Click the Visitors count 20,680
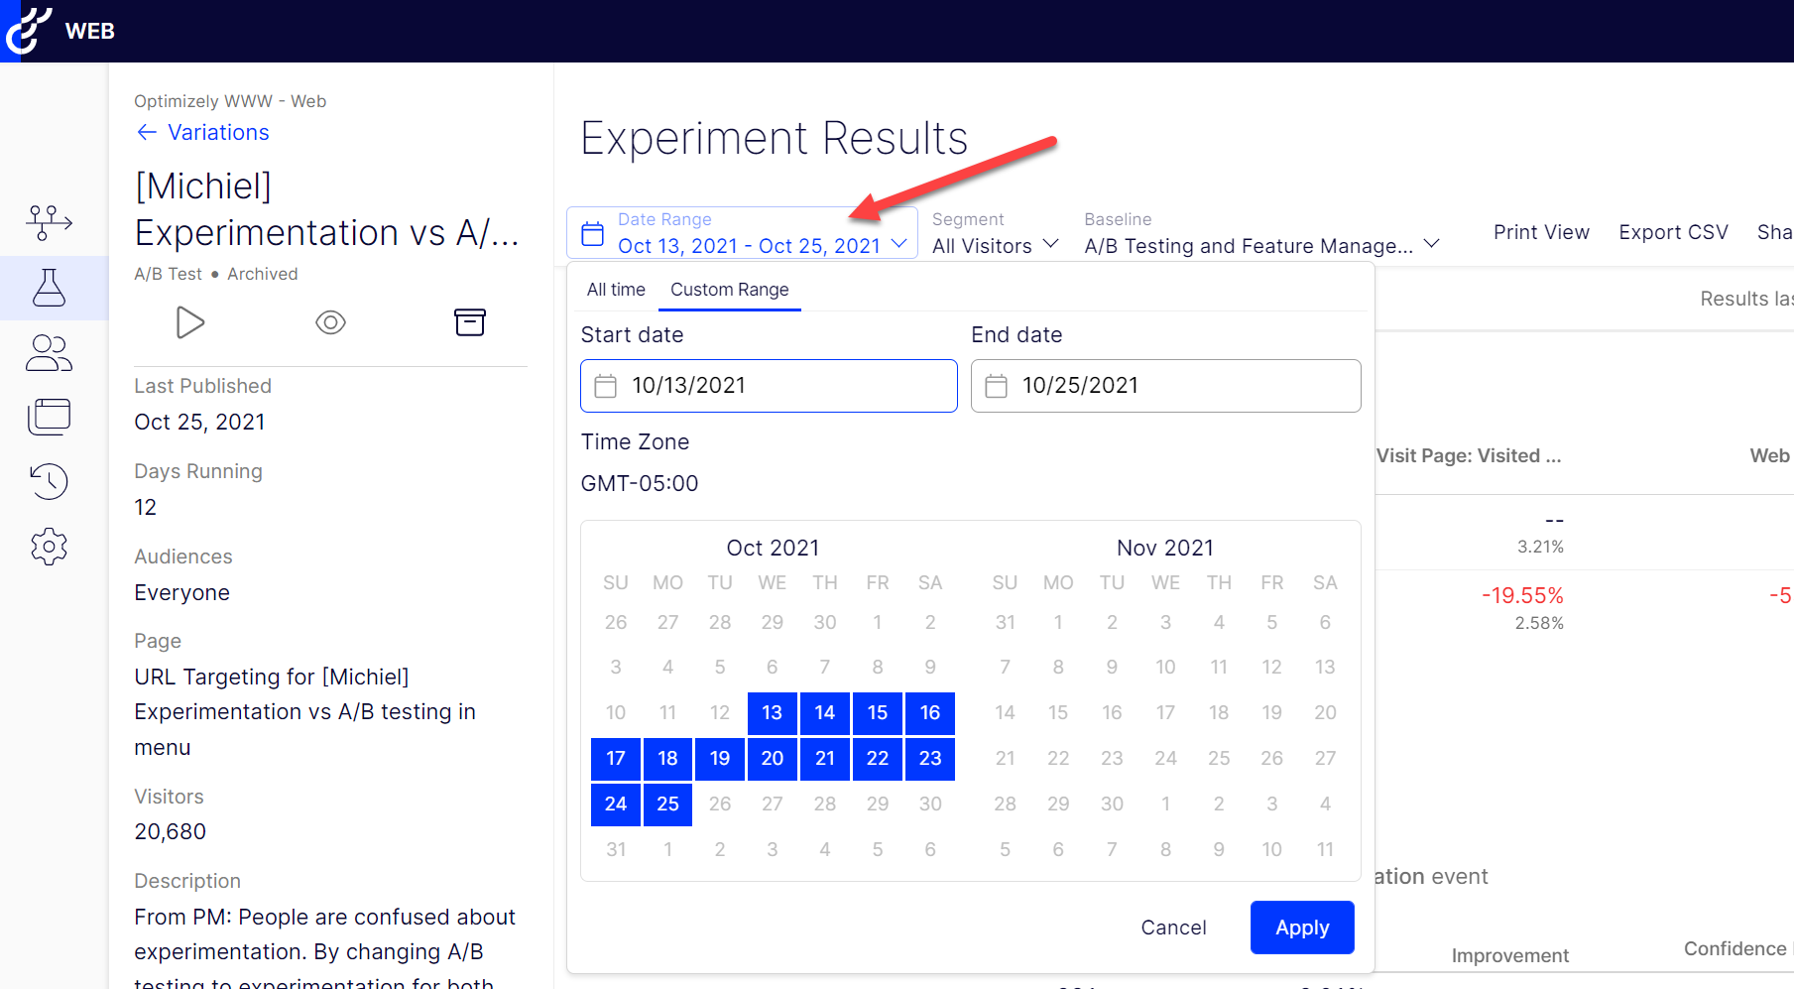 point(171,831)
